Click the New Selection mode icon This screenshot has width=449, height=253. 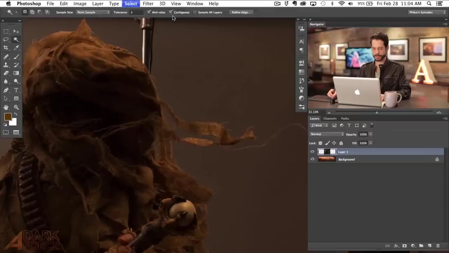(25, 12)
